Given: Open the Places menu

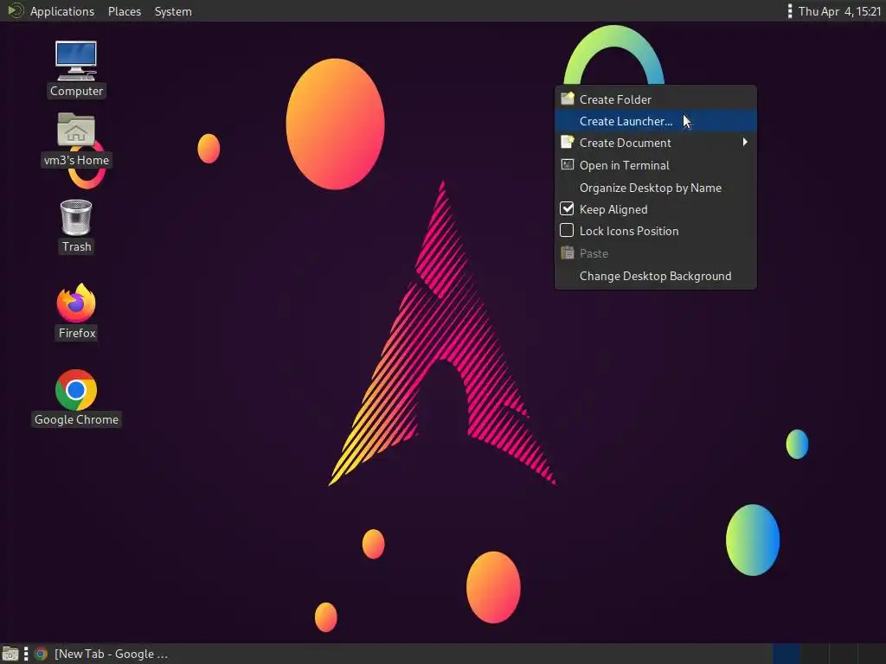Looking at the screenshot, I should (x=125, y=11).
